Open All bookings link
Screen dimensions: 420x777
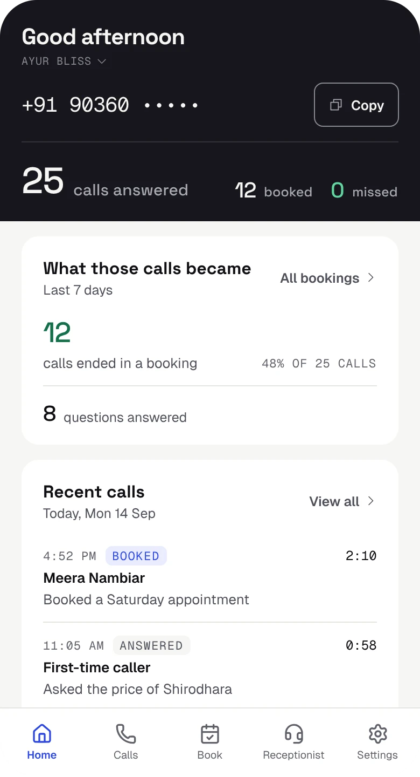[x=327, y=278]
